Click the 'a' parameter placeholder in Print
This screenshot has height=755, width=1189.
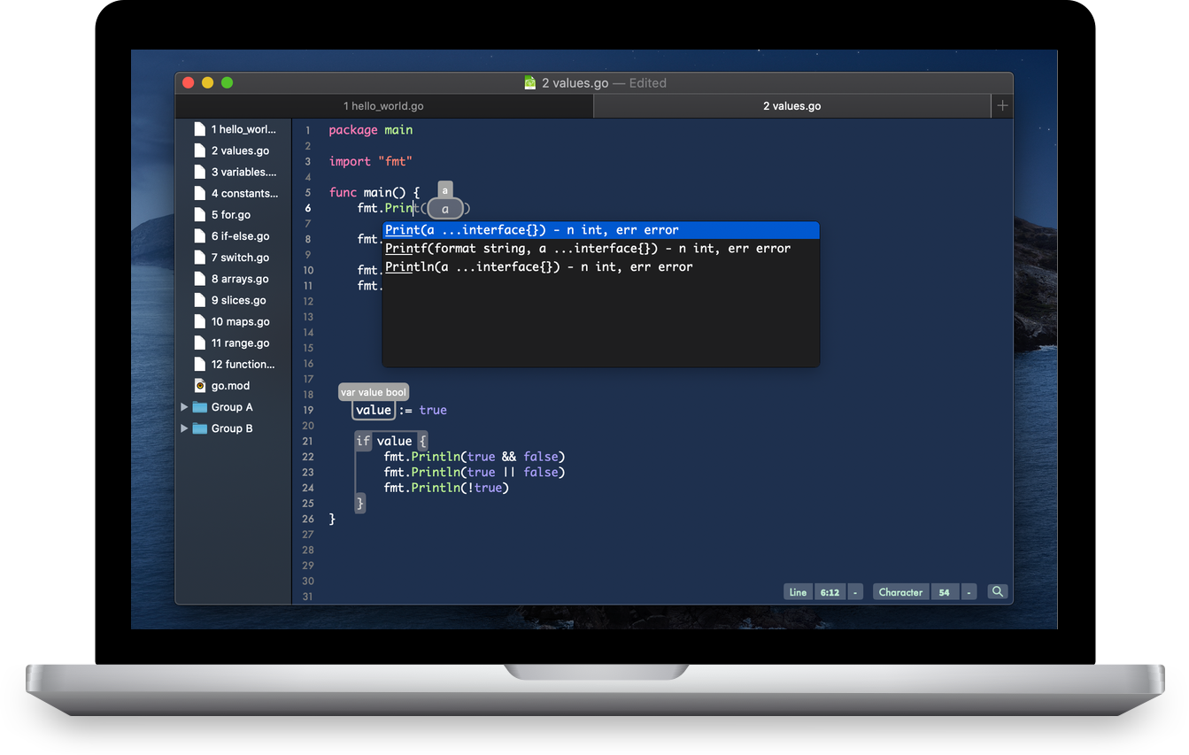(x=445, y=209)
